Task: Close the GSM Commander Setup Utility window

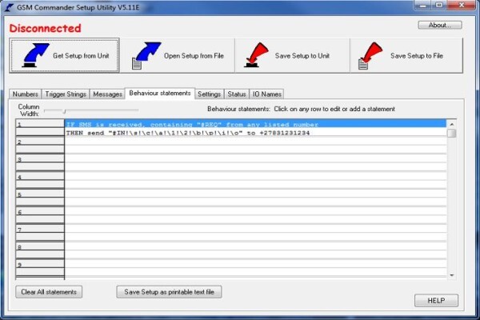Action: [x=461, y=6]
